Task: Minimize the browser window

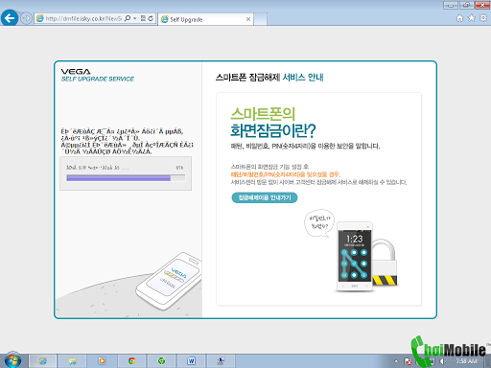Action: pos(451,5)
